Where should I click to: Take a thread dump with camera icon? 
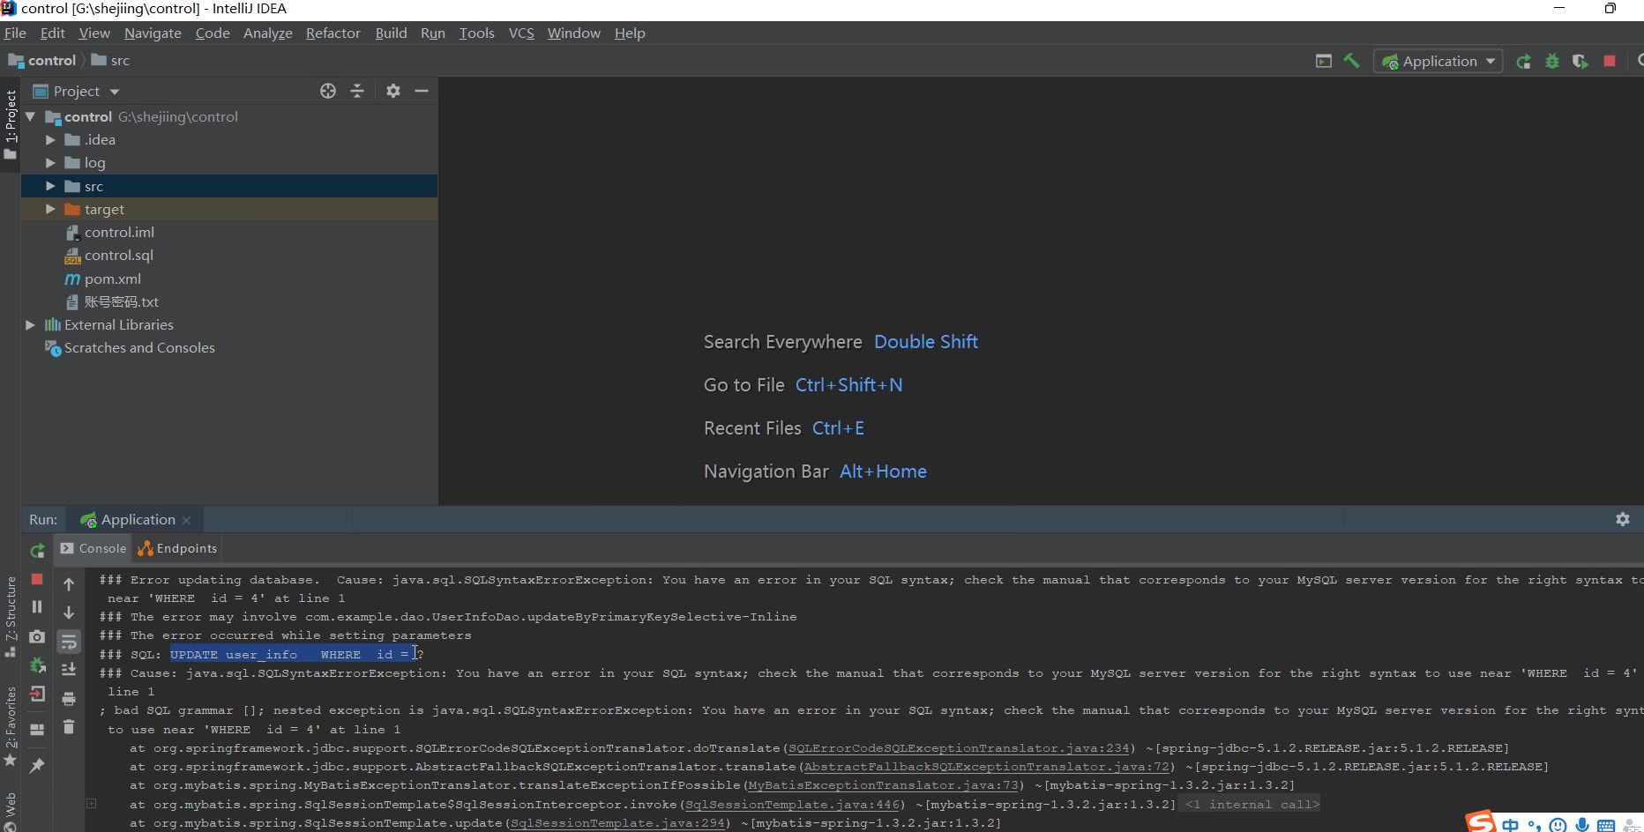(37, 636)
